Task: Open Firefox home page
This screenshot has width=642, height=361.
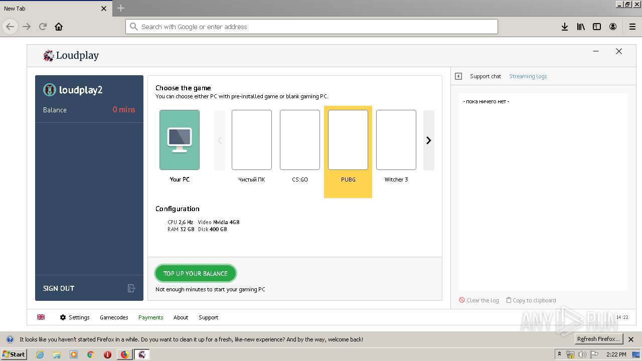Action: point(59,27)
